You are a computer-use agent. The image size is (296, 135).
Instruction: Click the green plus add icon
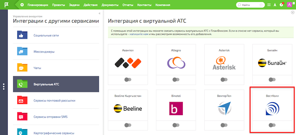tap(22, 5)
